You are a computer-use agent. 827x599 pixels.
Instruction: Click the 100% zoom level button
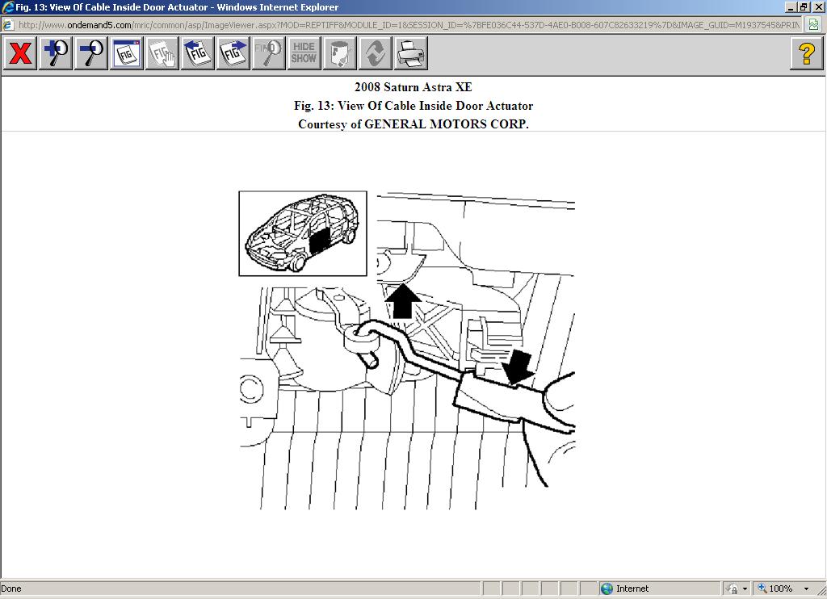(x=775, y=589)
